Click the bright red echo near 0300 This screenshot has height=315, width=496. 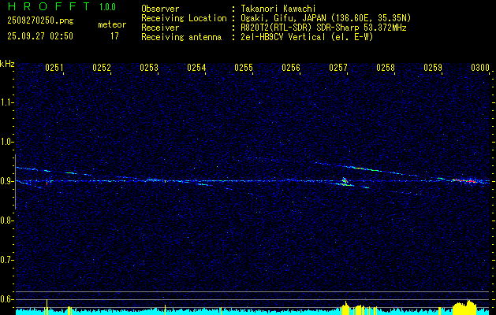465,180
